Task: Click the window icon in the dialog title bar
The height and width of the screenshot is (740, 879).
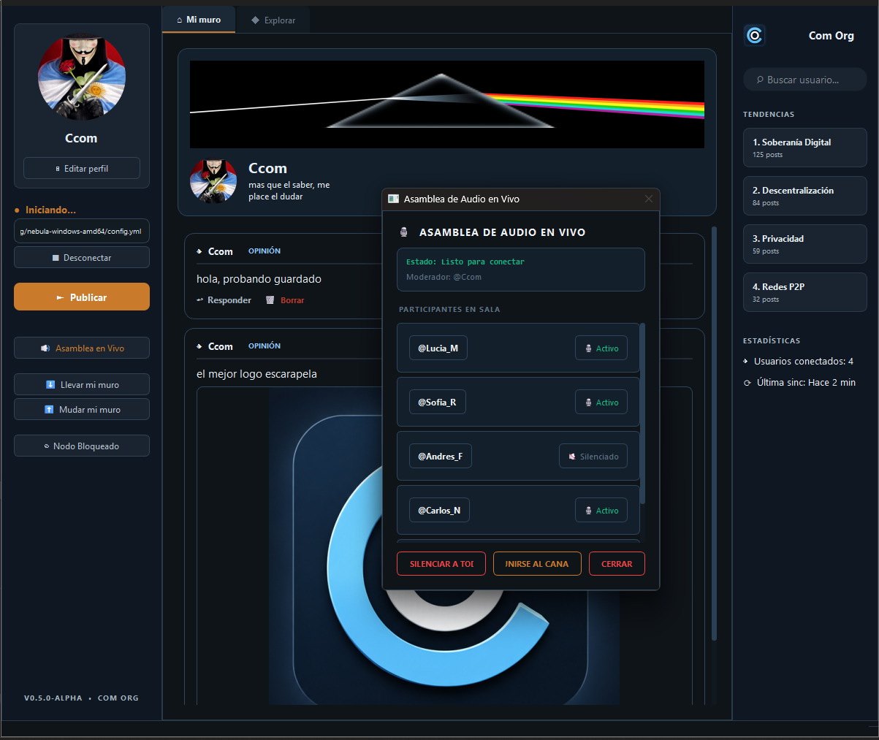Action: coord(393,199)
